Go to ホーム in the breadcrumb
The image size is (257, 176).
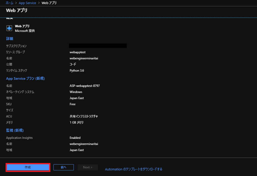click(9, 3)
